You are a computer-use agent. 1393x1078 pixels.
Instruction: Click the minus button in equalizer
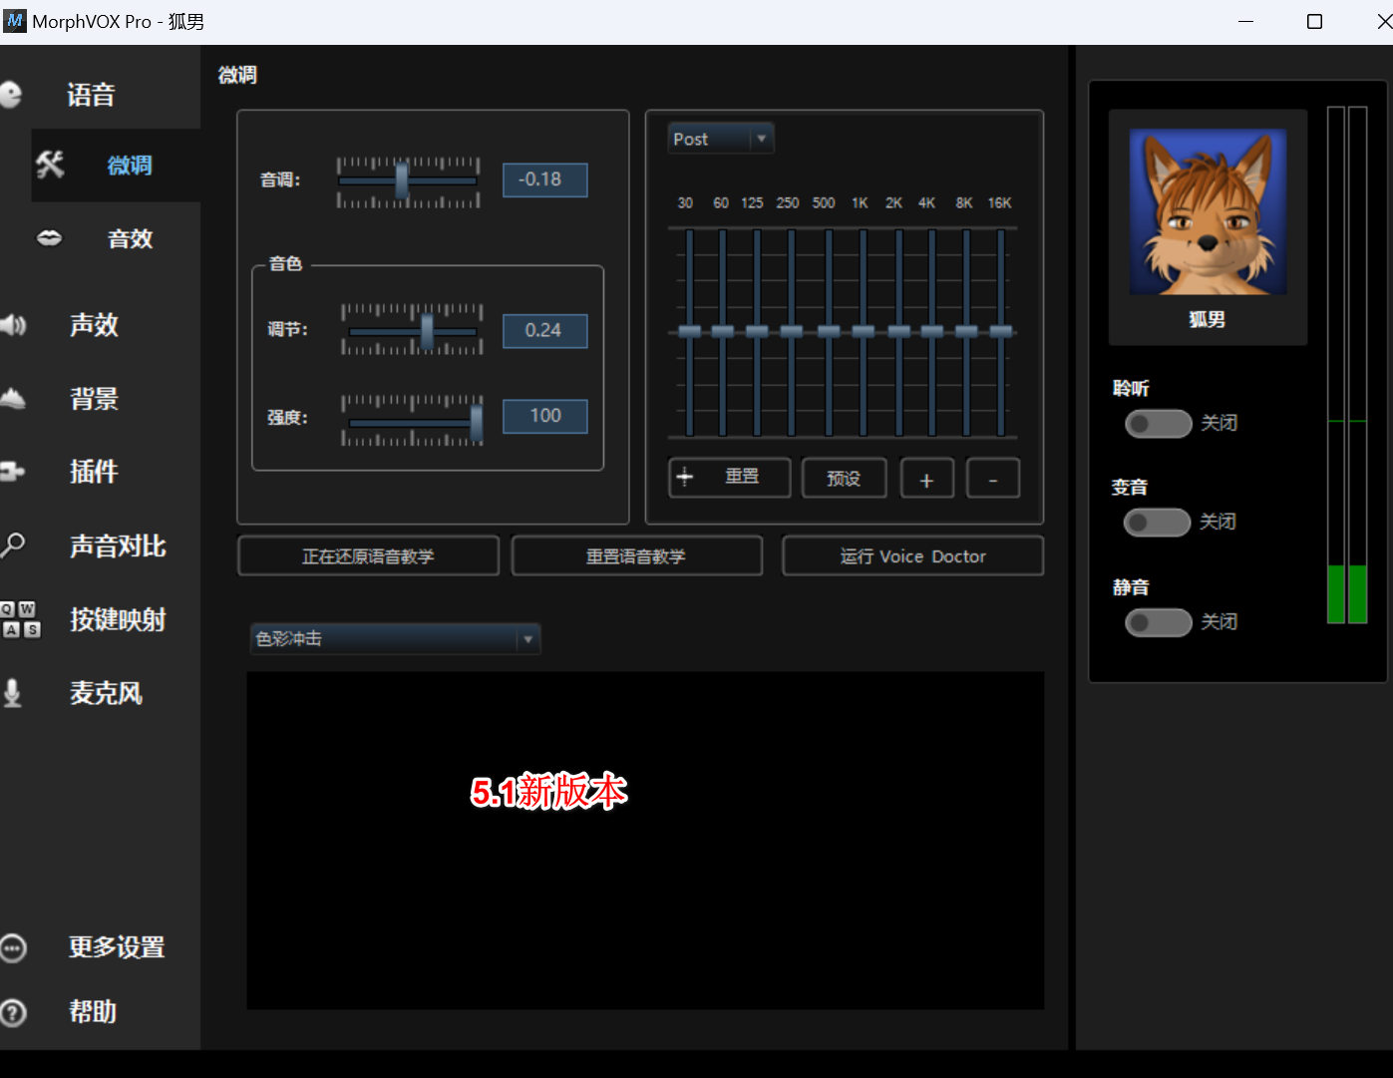coord(993,478)
